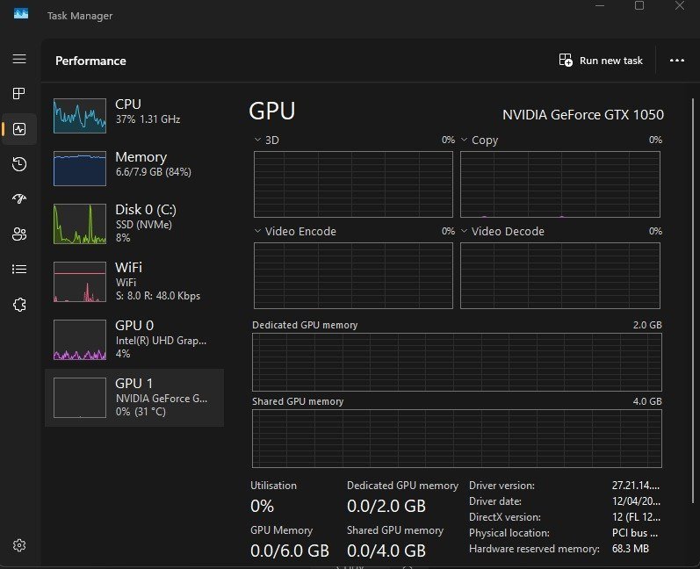Click the Performance page heading
The height and width of the screenshot is (569, 700).
(x=90, y=61)
